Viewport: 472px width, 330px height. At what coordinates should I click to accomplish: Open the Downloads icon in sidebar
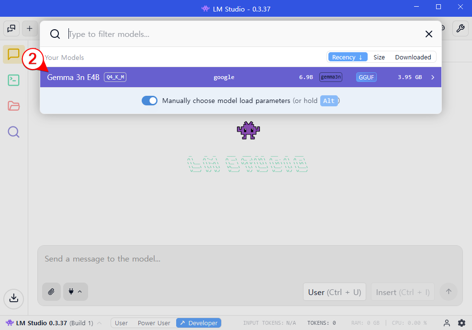14,298
